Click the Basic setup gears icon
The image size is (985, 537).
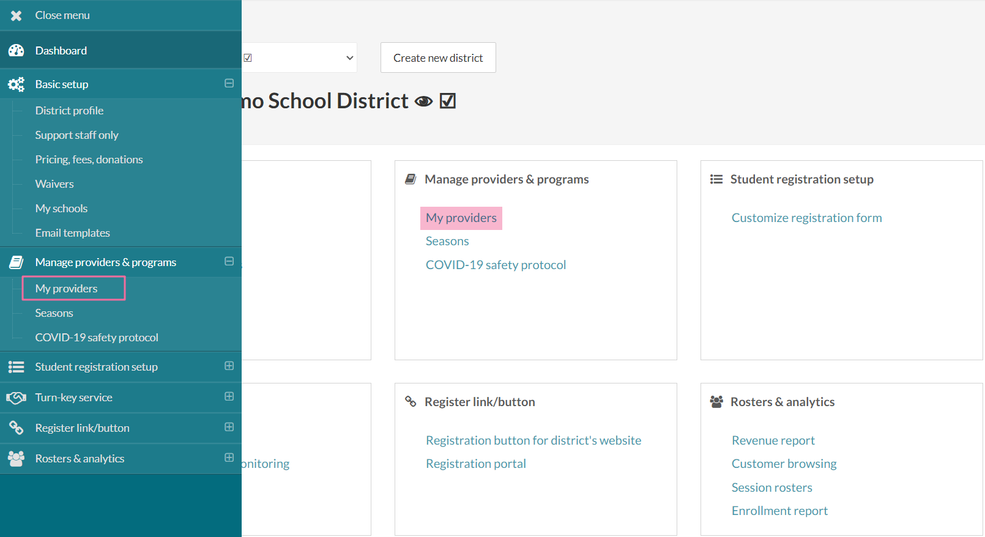17,84
